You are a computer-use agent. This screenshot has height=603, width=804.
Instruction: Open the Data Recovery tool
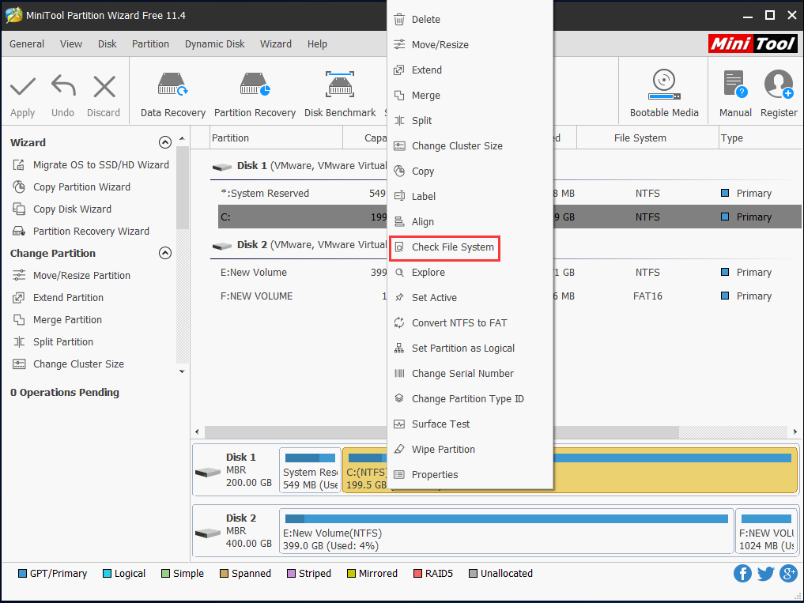[172, 91]
